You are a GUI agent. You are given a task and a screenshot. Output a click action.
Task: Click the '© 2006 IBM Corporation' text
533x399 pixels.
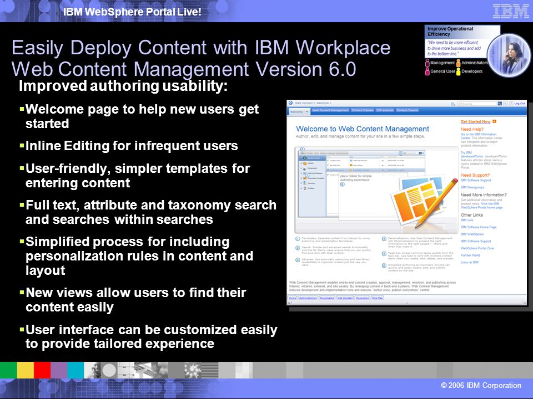(481, 386)
